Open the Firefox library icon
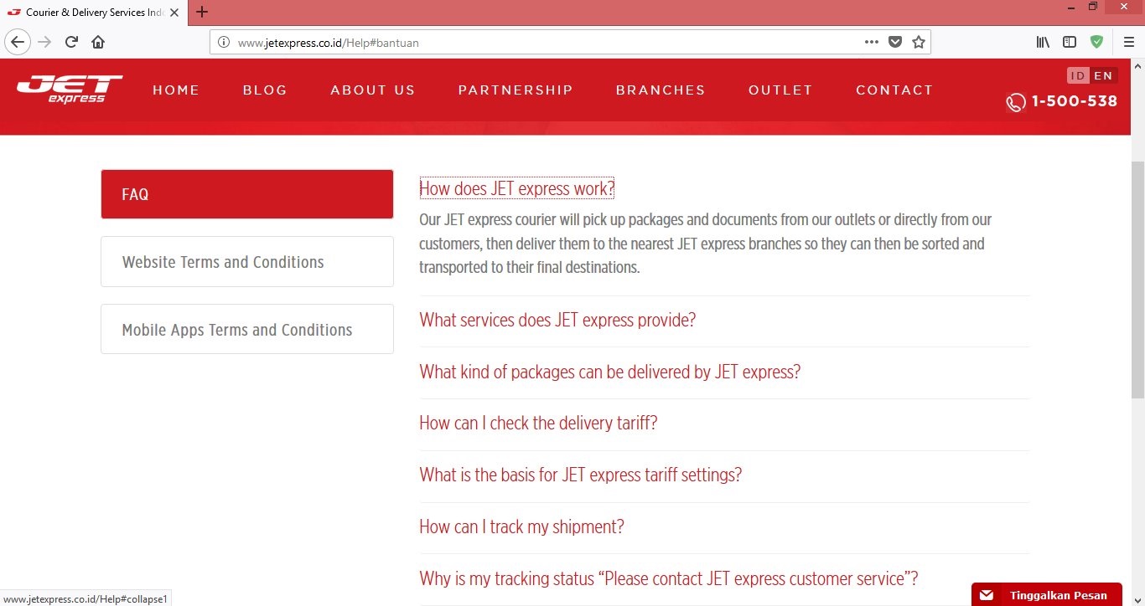The image size is (1145, 606). point(1043,42)
